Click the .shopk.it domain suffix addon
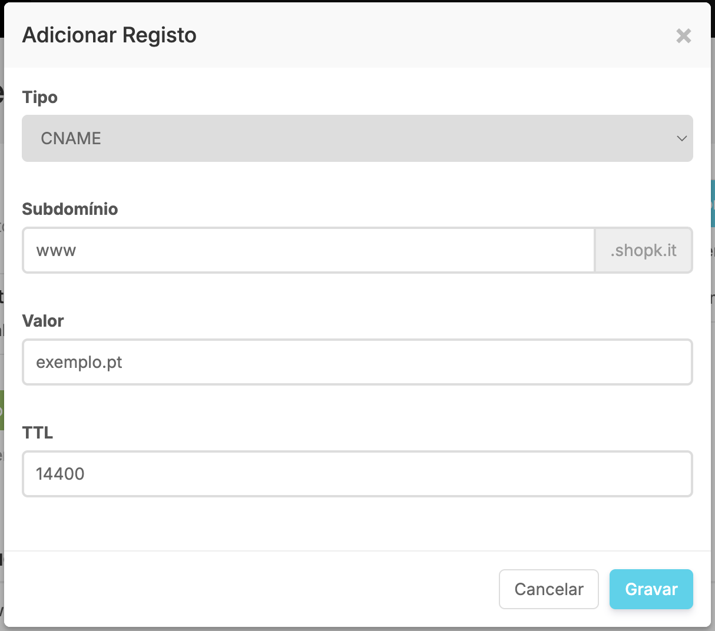 coord(643,250)
